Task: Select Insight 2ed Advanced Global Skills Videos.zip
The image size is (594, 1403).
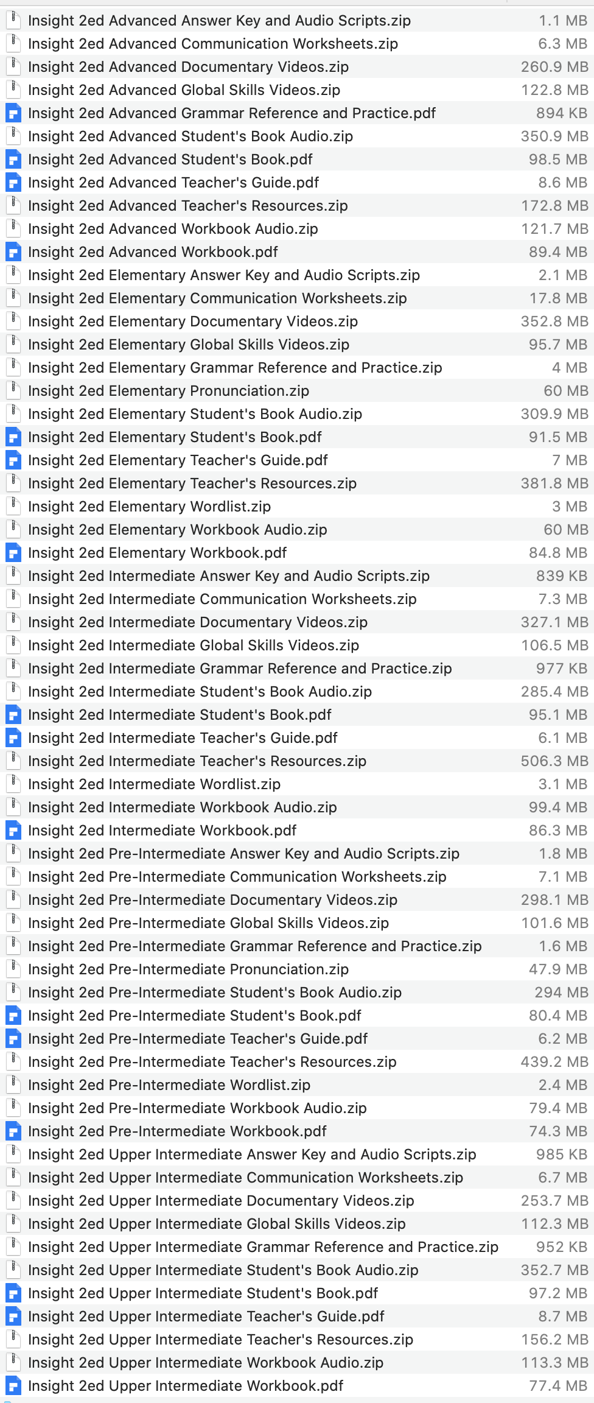Action: click(297, 90)
